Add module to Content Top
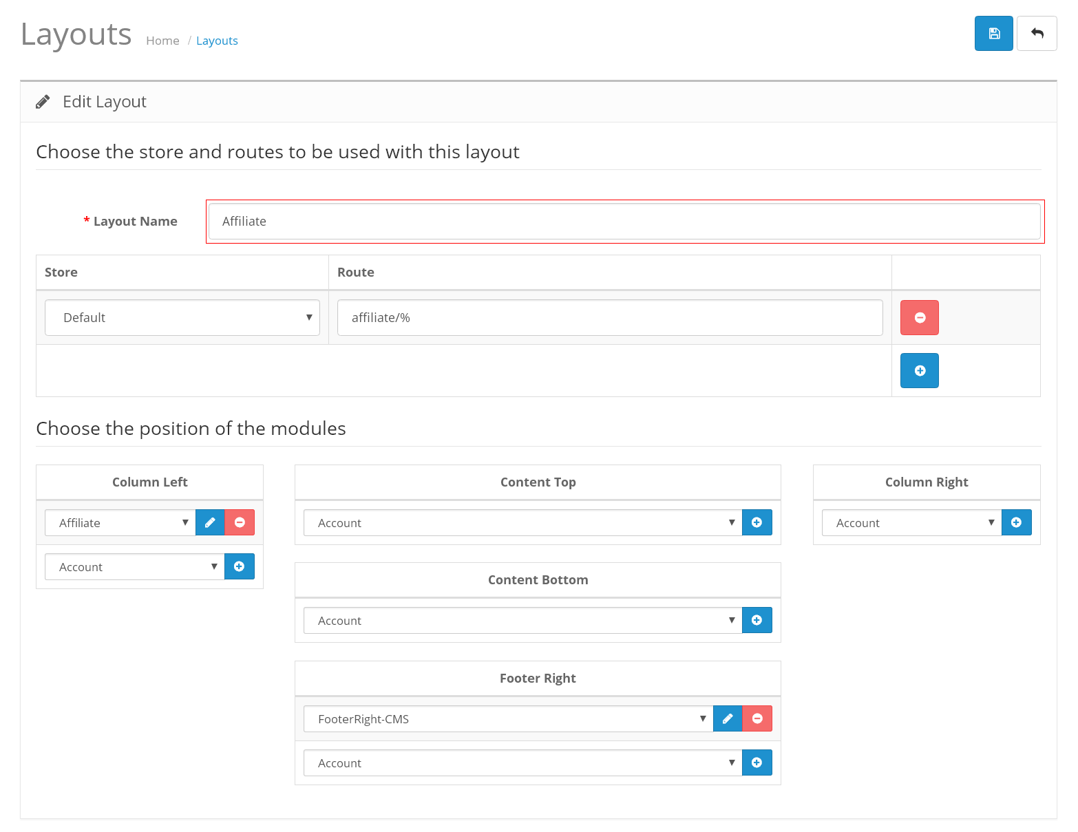This screenshot has width=1078, height=832. (x=757, y=523)
